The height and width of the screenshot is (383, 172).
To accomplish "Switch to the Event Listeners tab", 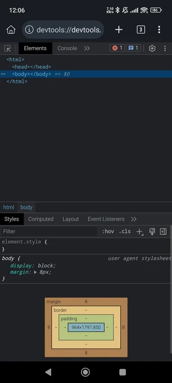I will click(x=106, y=219).
